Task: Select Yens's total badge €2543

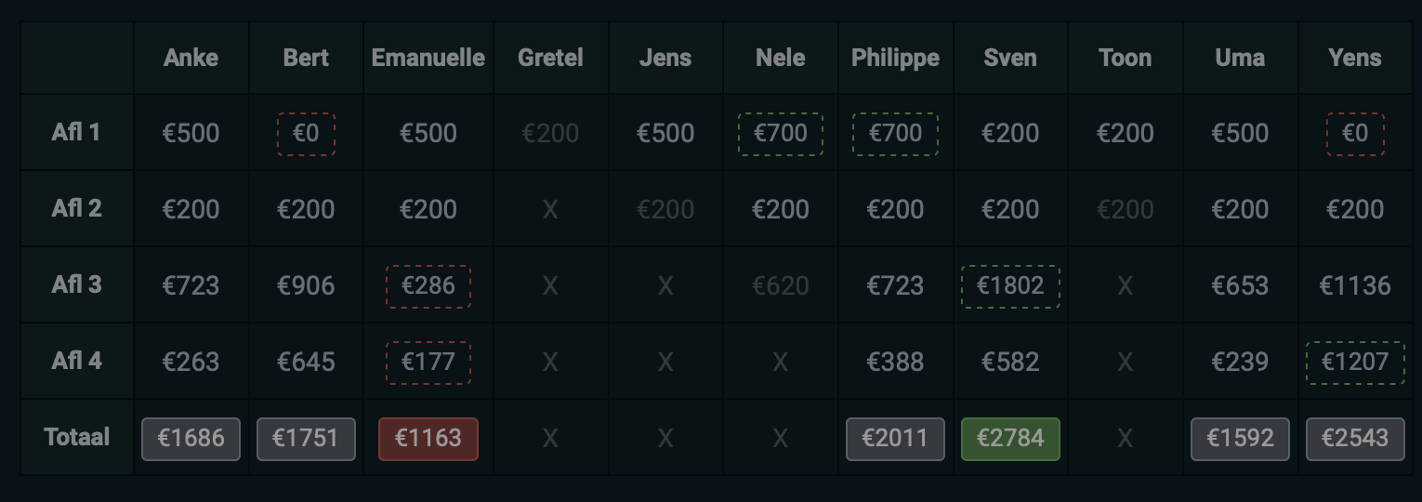Action: pos(1355,439)
